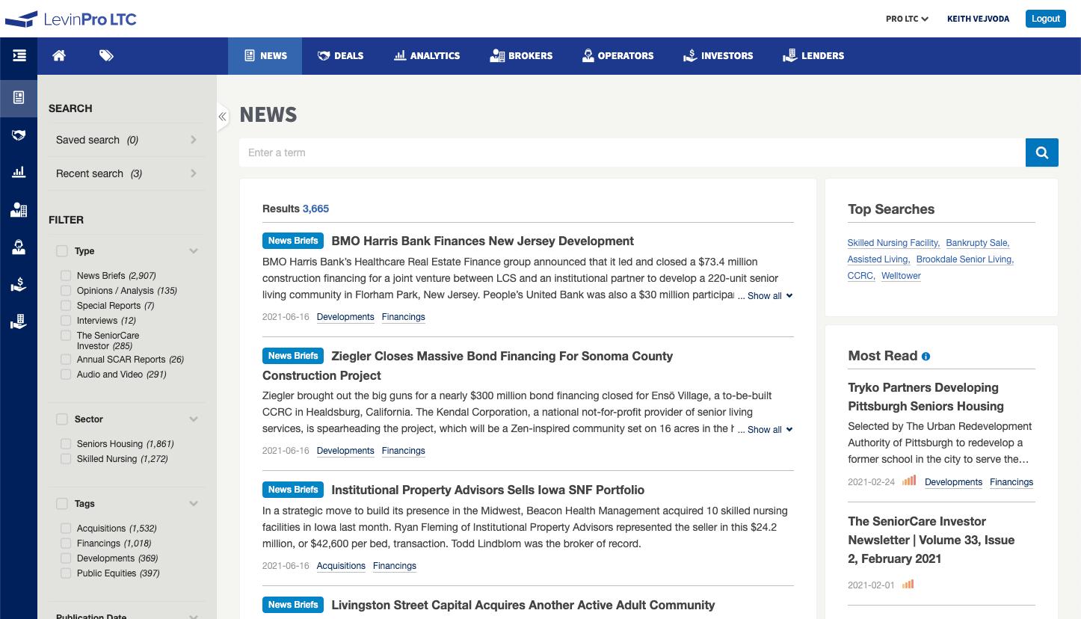Open the Brokers tab

[521, 55]
